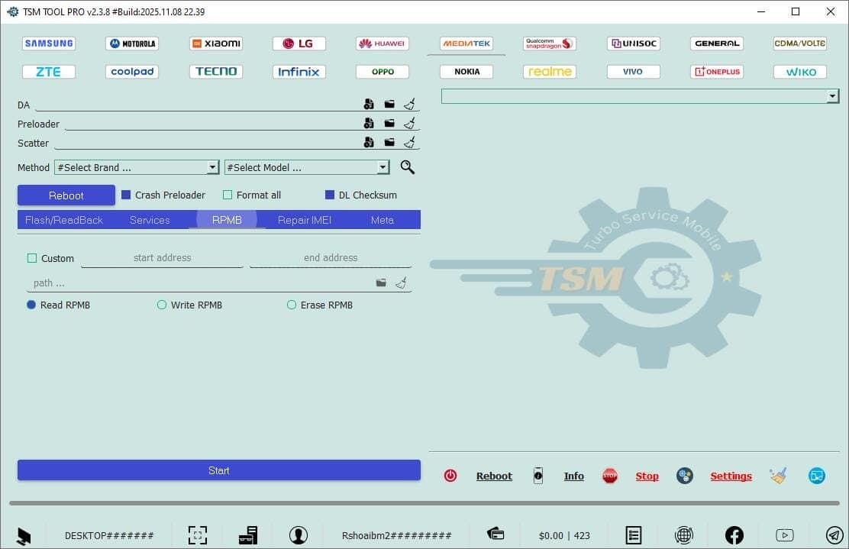This screenshot has width=849, height=549.
Task: Choose the Xiaomi brand logo
Action: (x=216, y=44)
